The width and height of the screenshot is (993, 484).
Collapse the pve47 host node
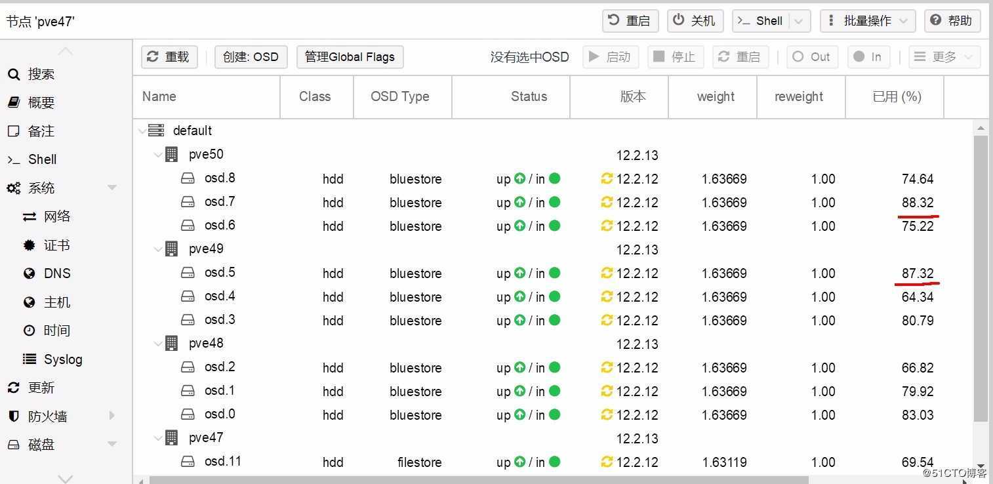pyautogui.click(x=158, y=438)
